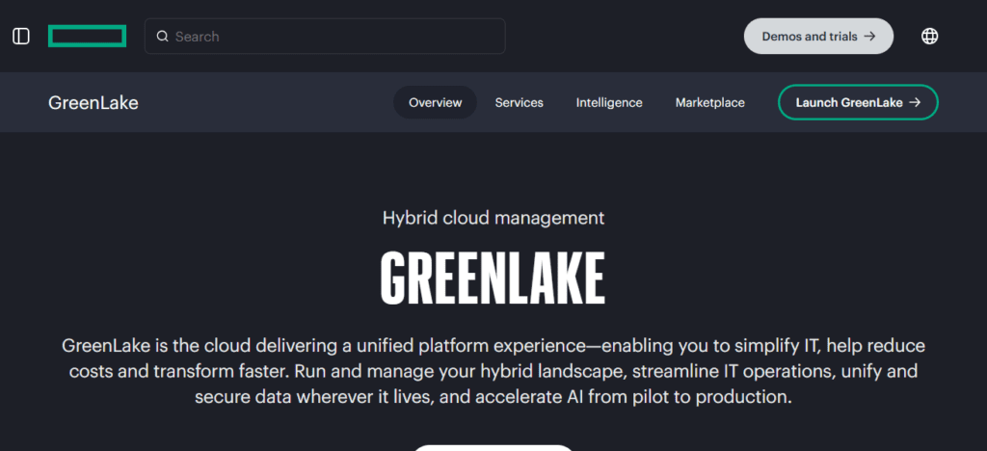Open the globe language selector
987x451 pixels.
(x=929, y=37)
